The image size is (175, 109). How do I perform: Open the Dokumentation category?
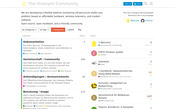tap(34, 42)
